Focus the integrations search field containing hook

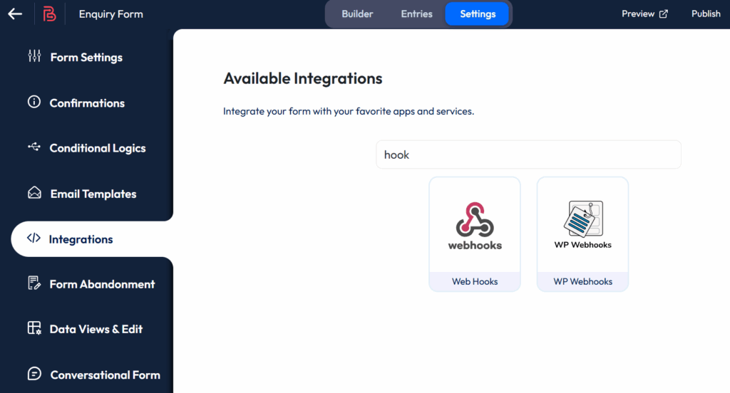pos(528,154)
